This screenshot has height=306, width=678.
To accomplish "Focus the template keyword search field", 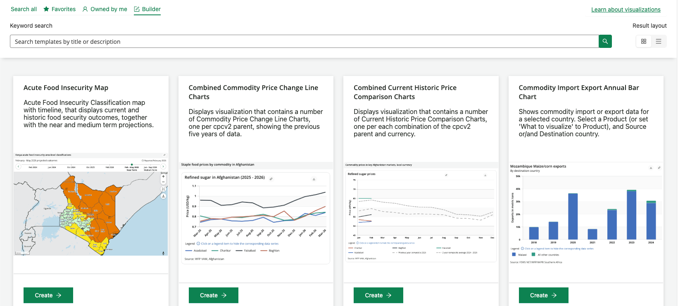I will click(x=304, y=41).
